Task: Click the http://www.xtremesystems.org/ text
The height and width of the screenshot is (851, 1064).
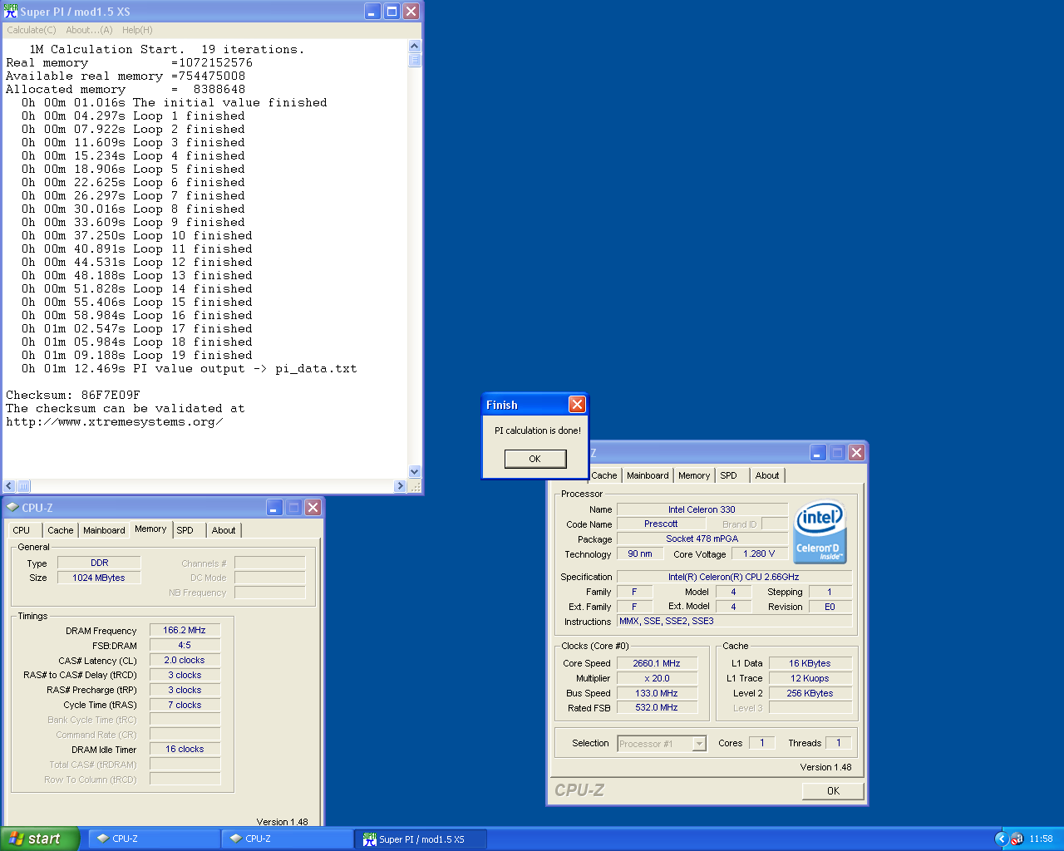Action: (x=115, y=422)
